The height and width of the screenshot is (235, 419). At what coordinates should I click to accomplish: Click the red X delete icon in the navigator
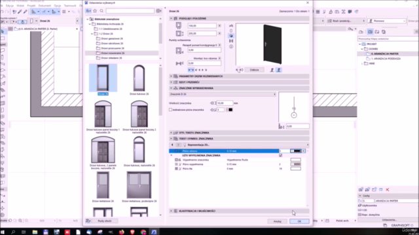point(387,190)
